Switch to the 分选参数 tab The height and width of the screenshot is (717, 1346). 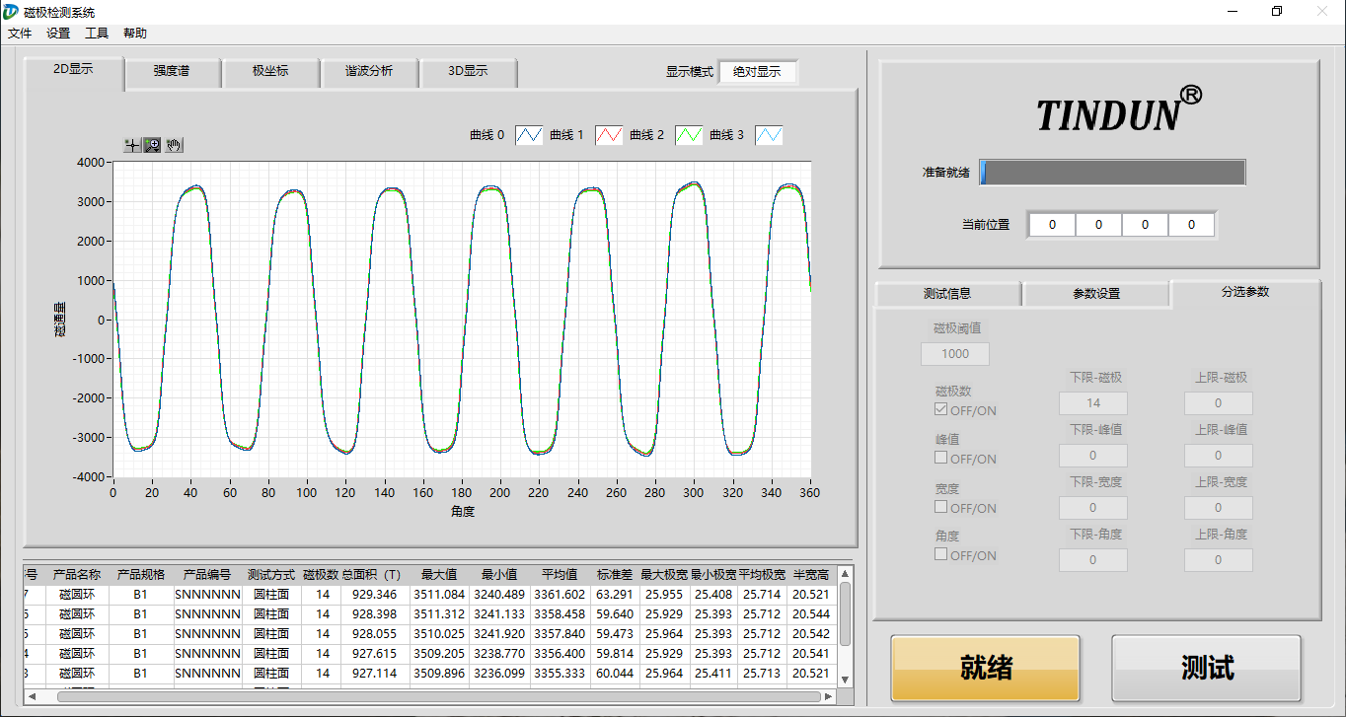pyautogui.click(x=1245, y=292)
